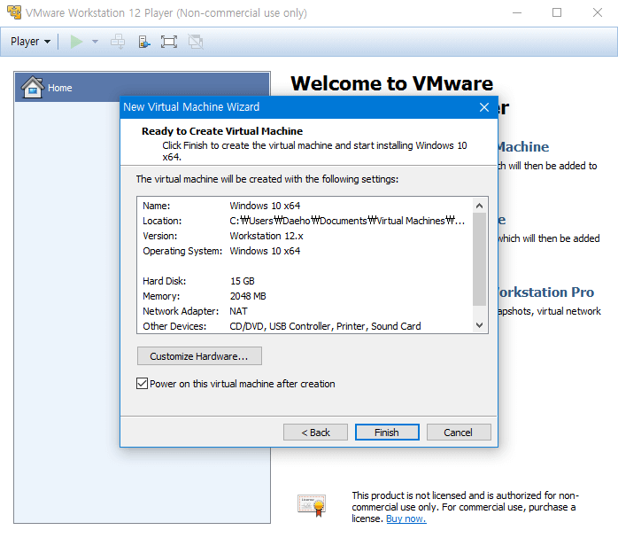The image size is (618, 538).
Task: Cancel the New Virtual Machine Wizard
Action: 458,433
